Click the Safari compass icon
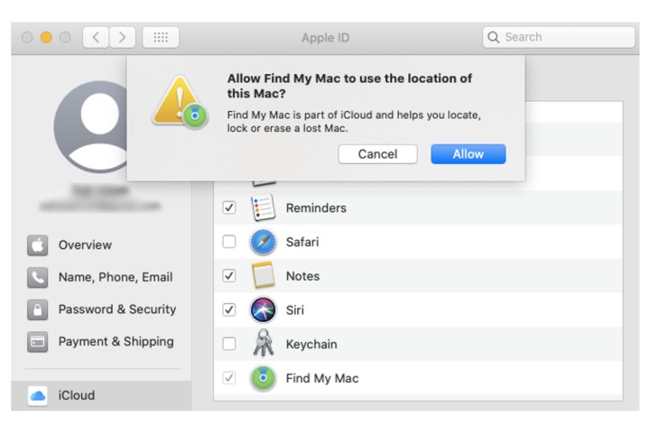 click(263, 242)
